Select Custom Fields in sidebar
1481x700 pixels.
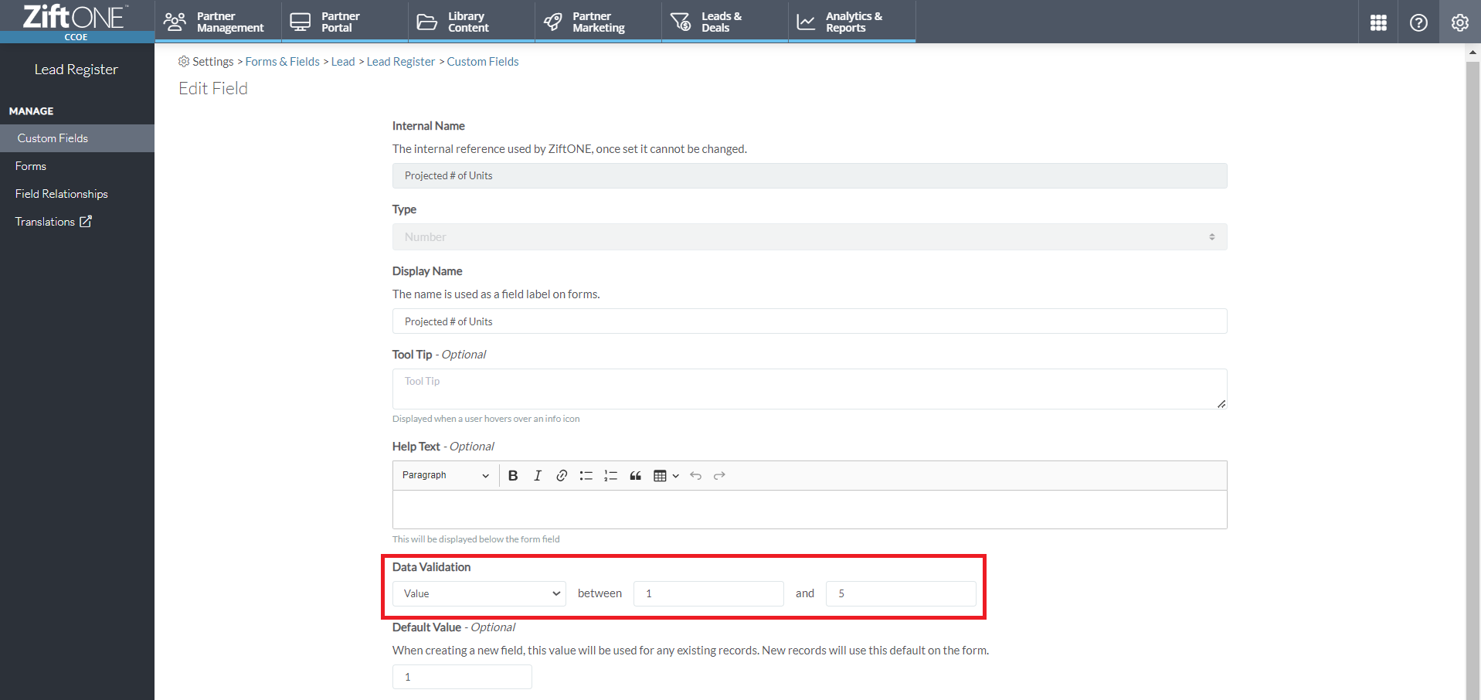coord(77,138)
